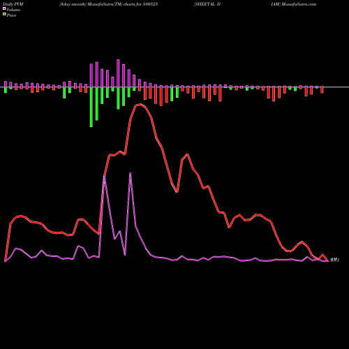Click the 530525 stock code in the title
Screen dimensions: 349x349
pos(150,4)
